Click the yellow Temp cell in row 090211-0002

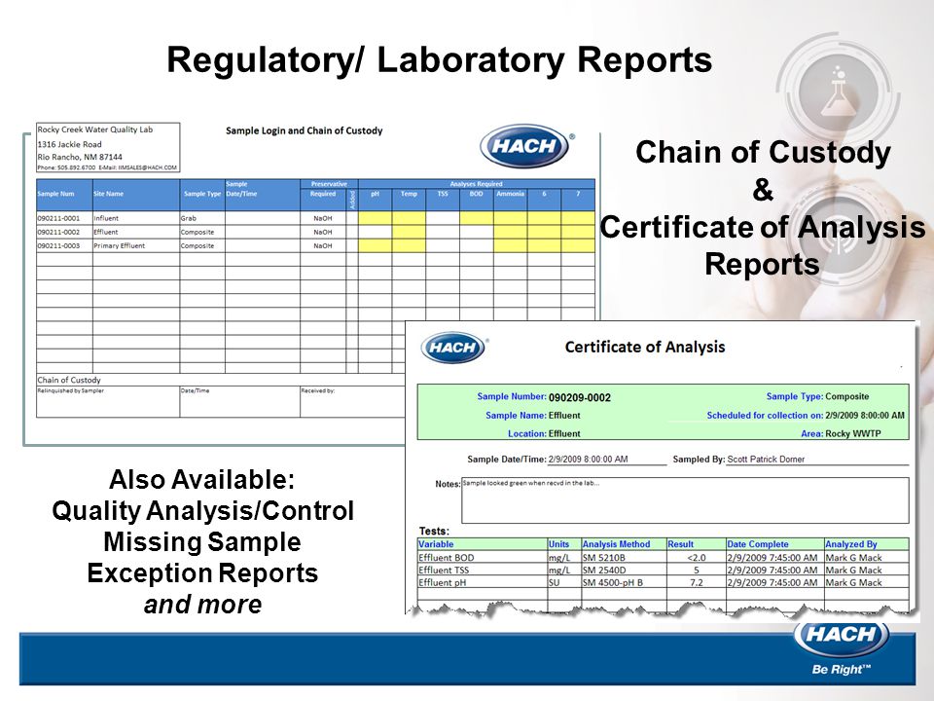tap(409, 232)
